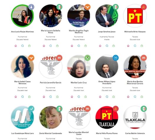Open Ana Lucía Riojas Martínez profile photo
Image resolution: width=155 pixels, height=140 pixels.
(22, 16)
